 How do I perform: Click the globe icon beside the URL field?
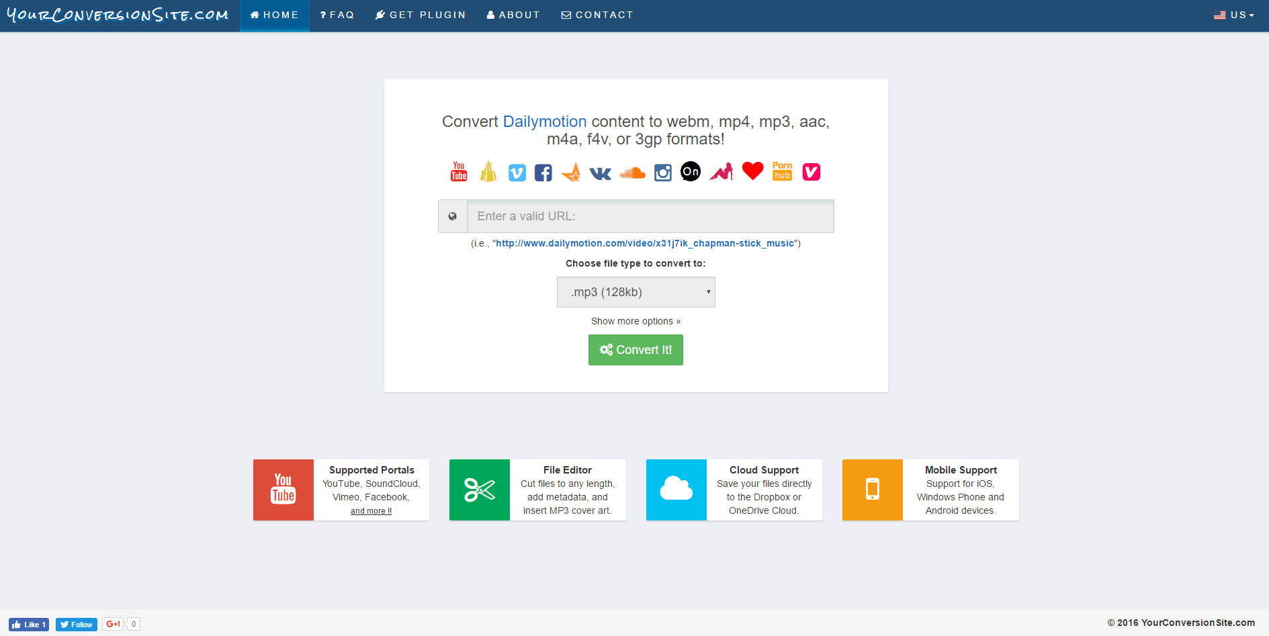(x=453, y=216)
